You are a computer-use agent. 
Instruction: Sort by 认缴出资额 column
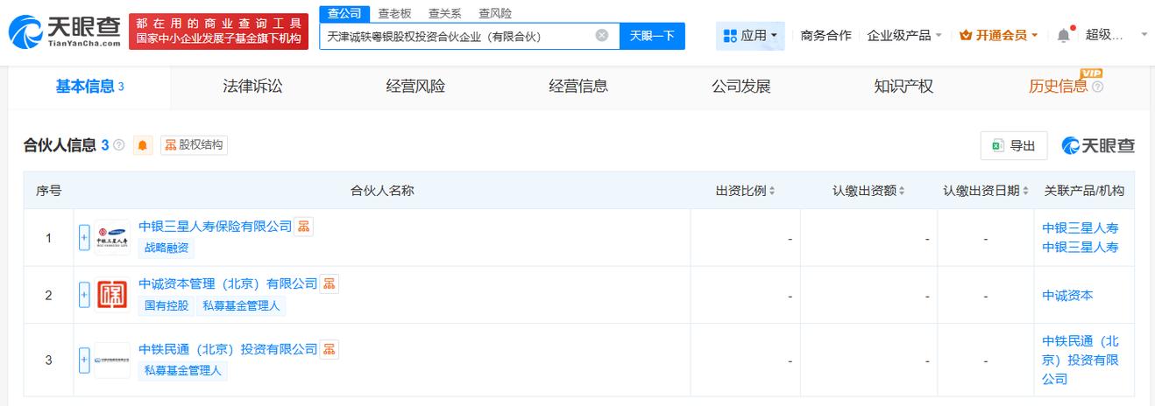tap(868, 191)
